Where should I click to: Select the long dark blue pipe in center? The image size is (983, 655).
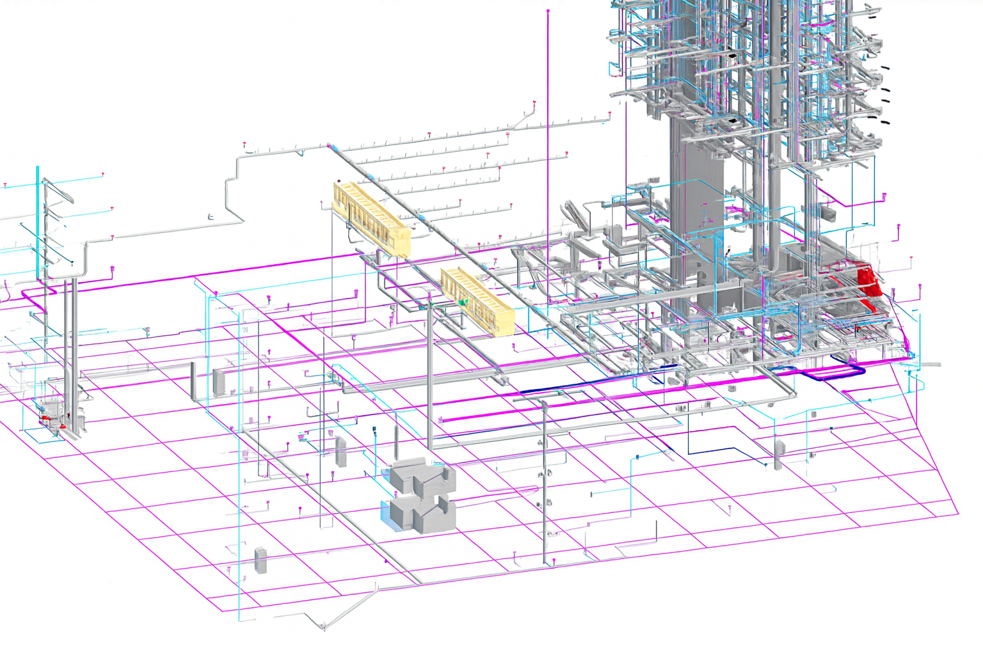[595, 383]
